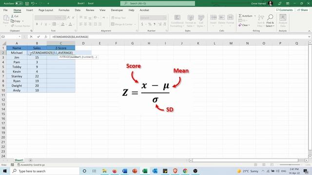Click the Percent Style icon
Viewport: 312px width, 175px height.
coord(150,24)
